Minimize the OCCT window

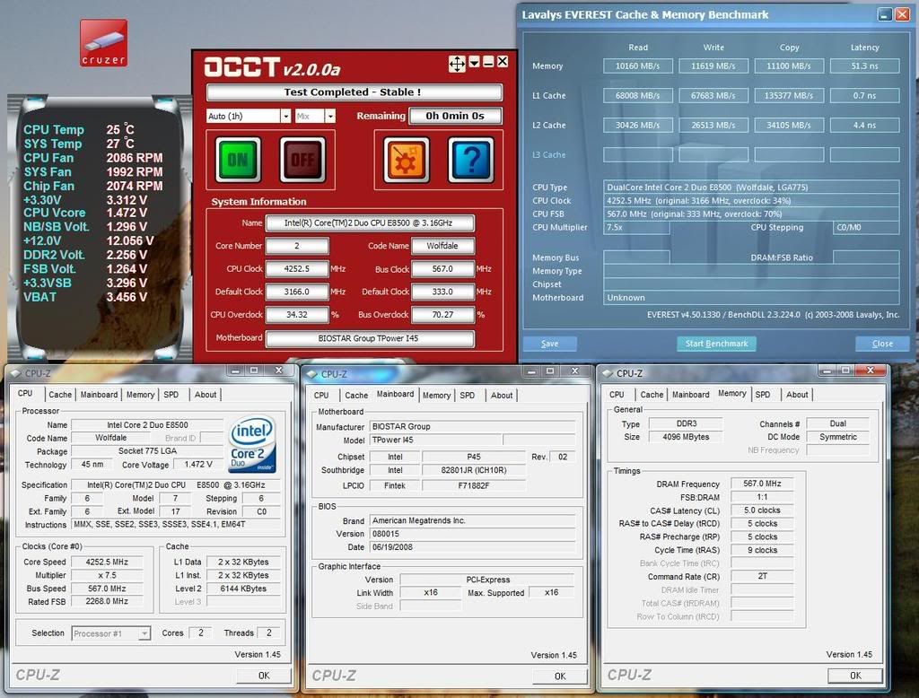tap(487, 63)
